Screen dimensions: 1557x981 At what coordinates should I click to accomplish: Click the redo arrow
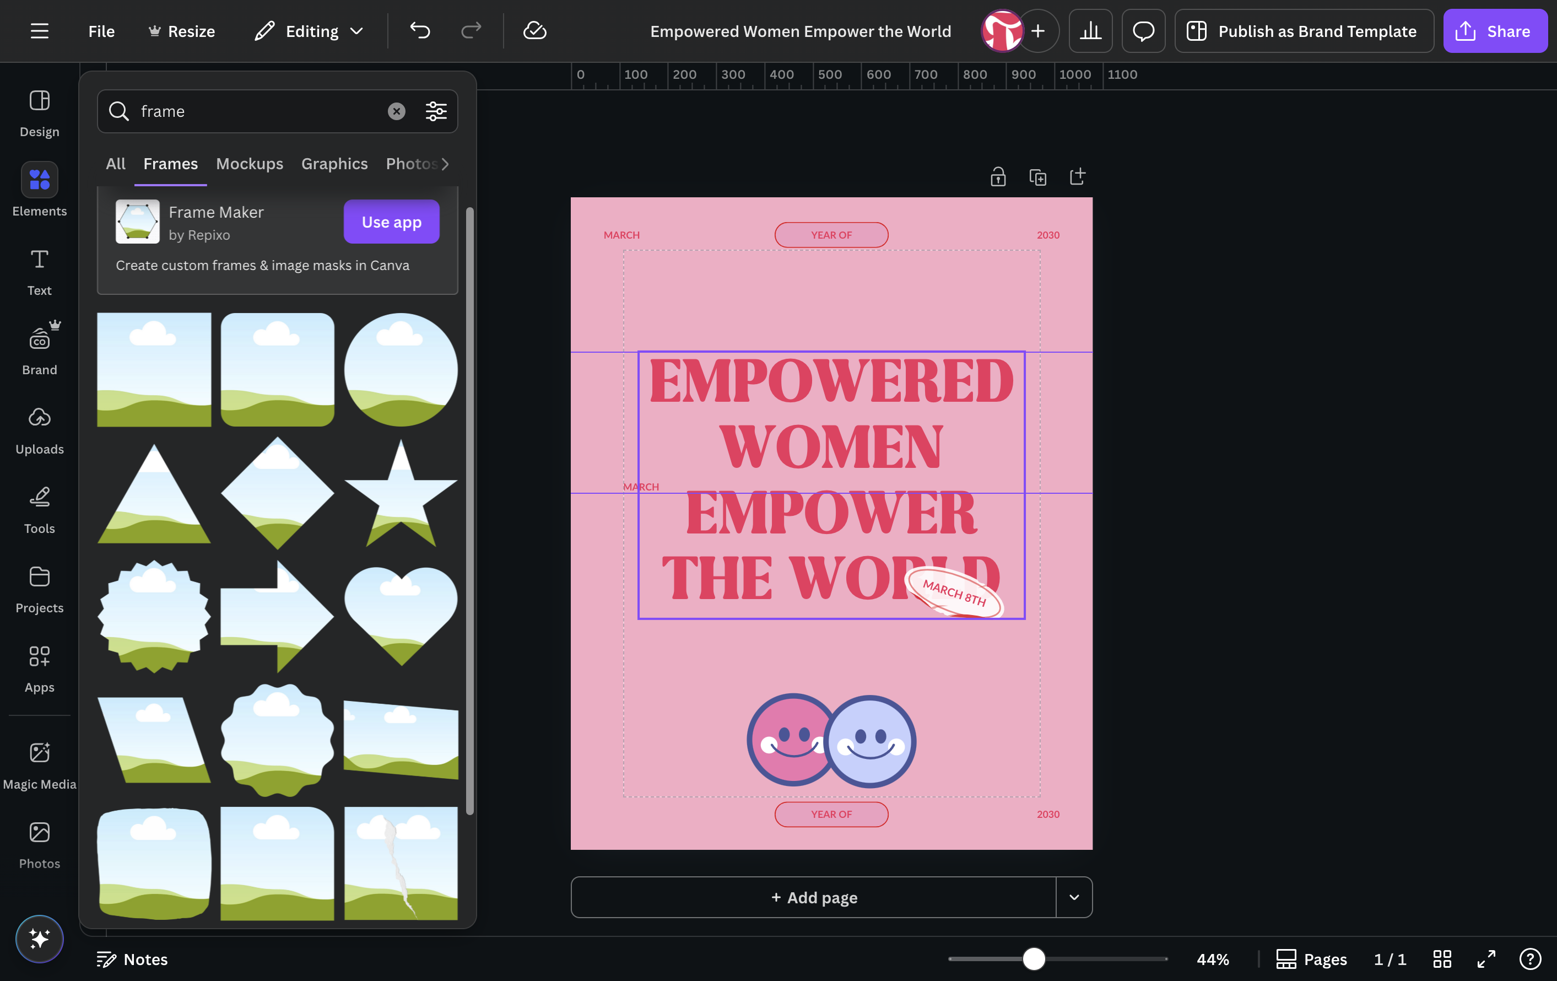point(471,31)
